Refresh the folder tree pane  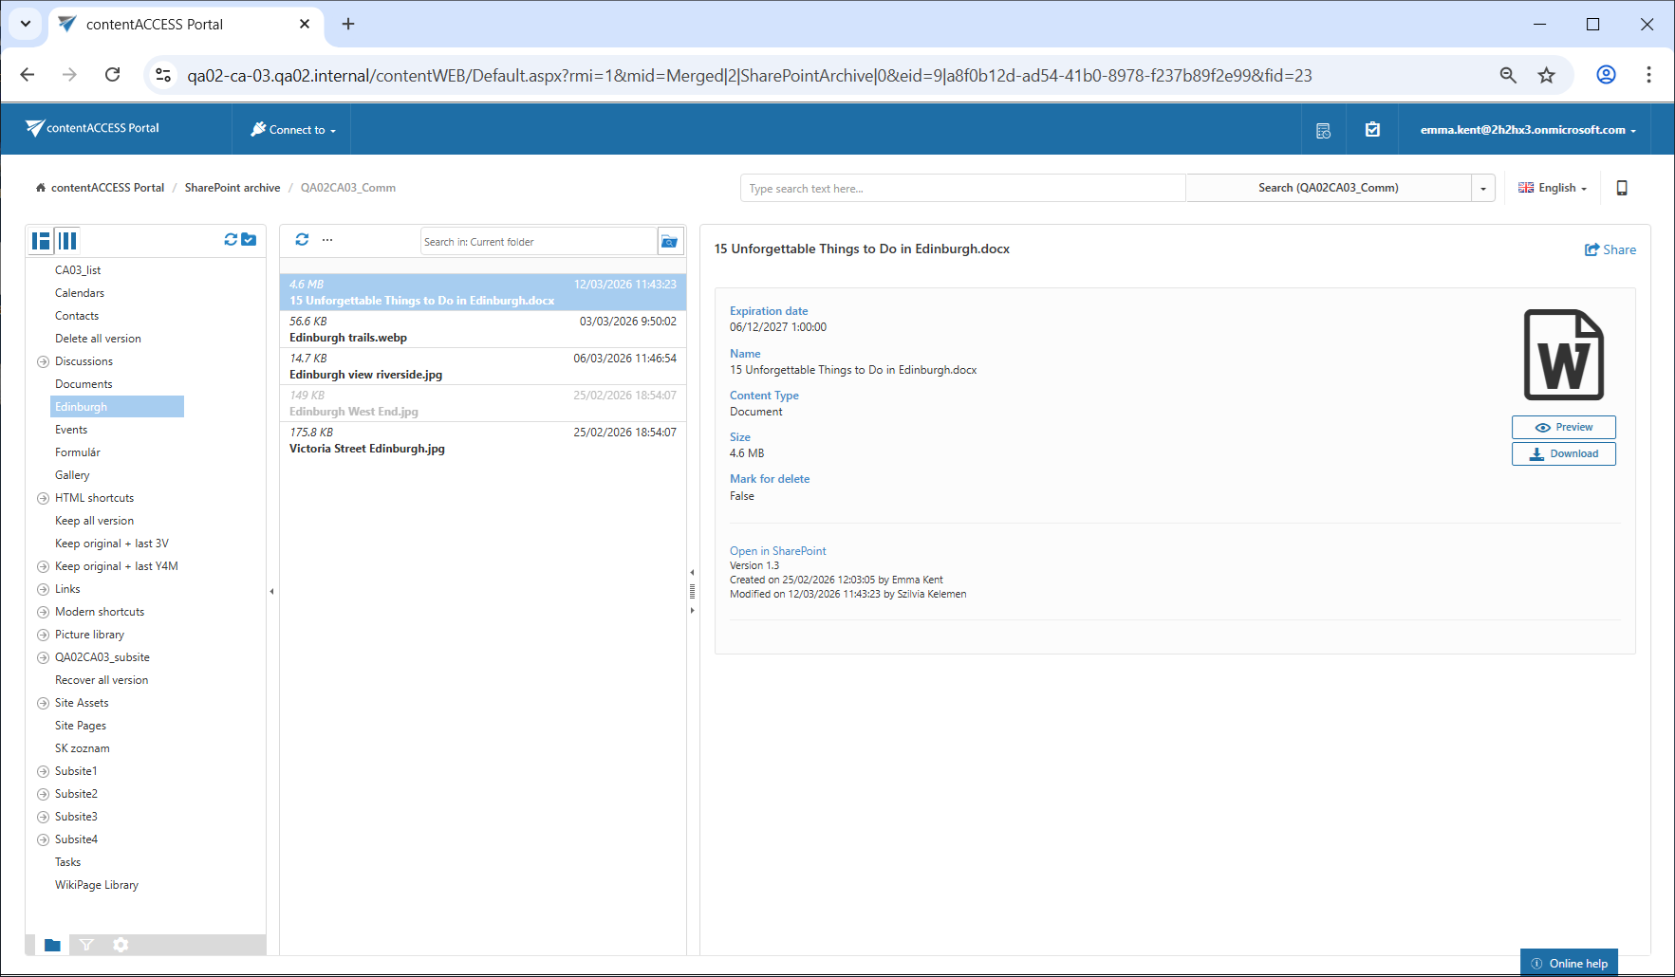[231, 240]
